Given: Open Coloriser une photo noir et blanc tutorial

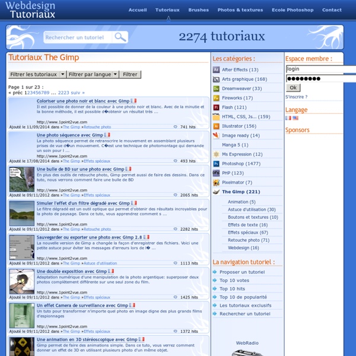Looking at the screenshot, I should (x=83, y=101).
